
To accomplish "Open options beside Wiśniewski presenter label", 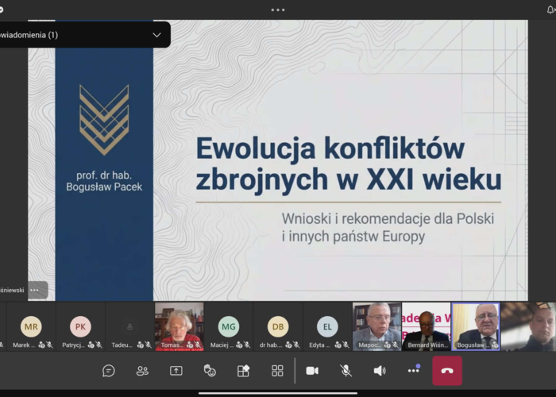I will [x=34, y=290].
